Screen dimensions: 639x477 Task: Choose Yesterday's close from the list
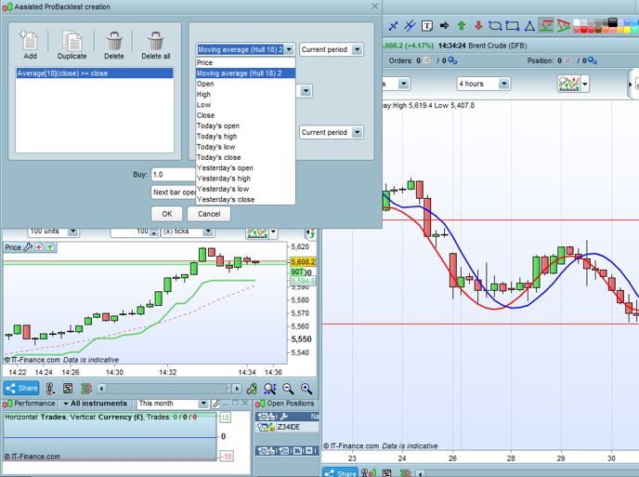tap(245, 200)
